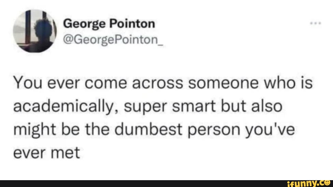Click the 'ever met' final tweet line
Viewport: 333px width, 187px height.
tap(46, 153)
